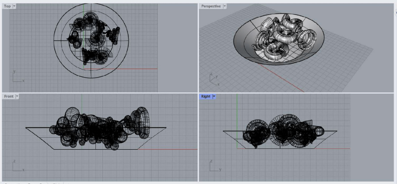The image size is (397, 184).
Task: Expand the Perspective viewport dropdown arrow
Action: click(225, 6)
